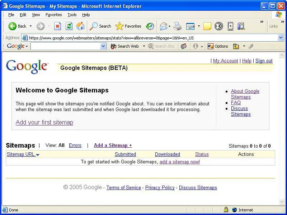Click the page icon beside the address URL
Screen dimensions: 287x215
(25, 38)
